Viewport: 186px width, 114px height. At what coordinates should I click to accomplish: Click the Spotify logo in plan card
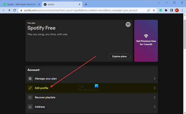(x=128, y=24)
